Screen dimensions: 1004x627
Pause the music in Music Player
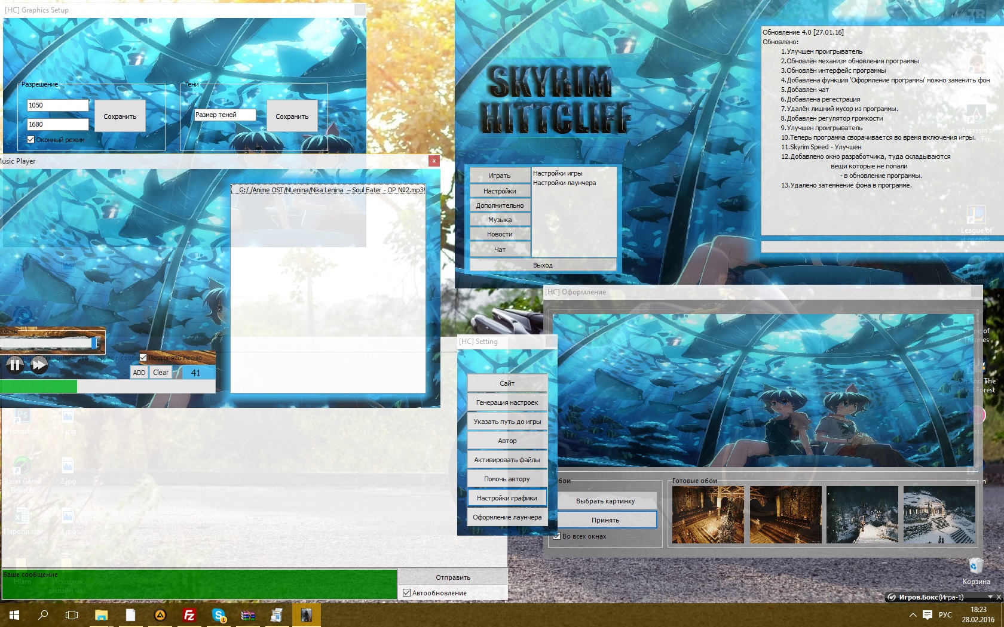pos(15,364)
